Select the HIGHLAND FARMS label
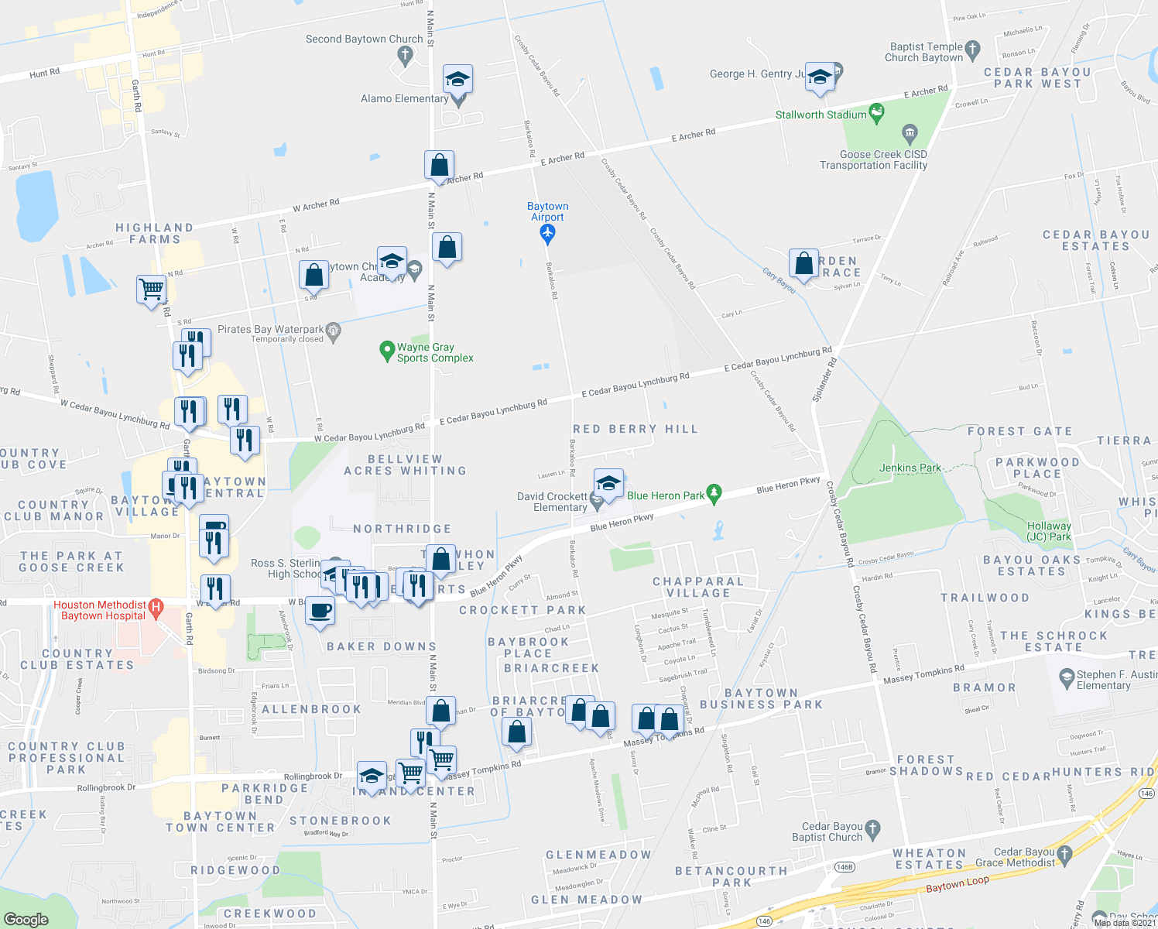The height and width of the screenshot is (929, 1158). click(x=155, y=233)
